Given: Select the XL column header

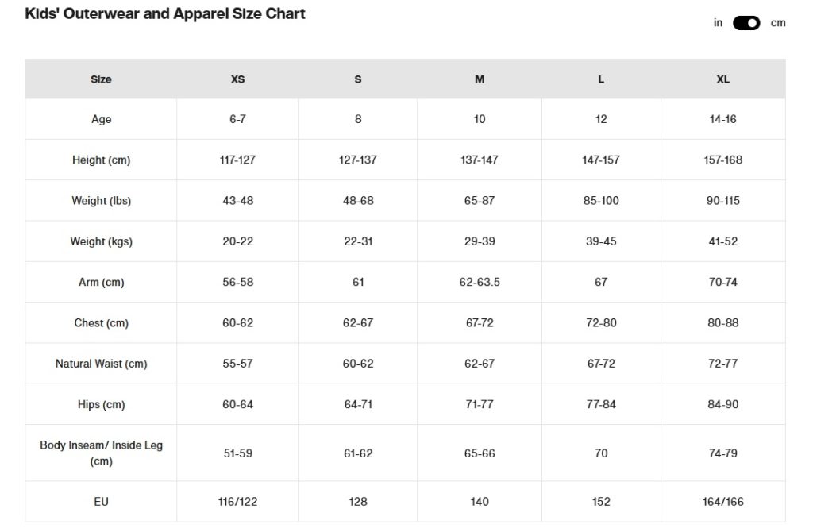Looking at the screenshot, I should click(722, 79).
